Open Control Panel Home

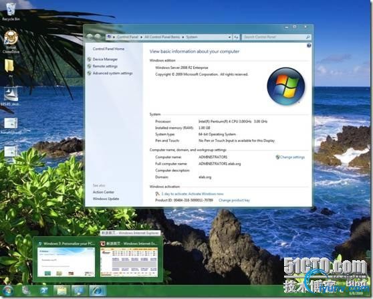pyautogui.click(x=108, y=49)
